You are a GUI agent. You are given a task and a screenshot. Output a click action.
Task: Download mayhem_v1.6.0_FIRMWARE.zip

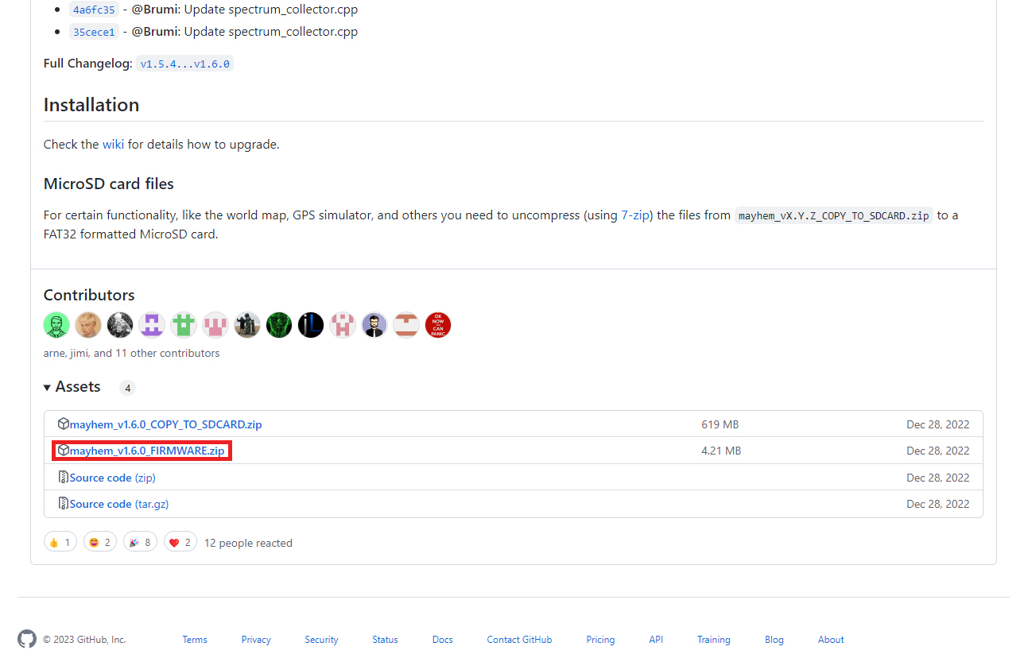[147, 451]
